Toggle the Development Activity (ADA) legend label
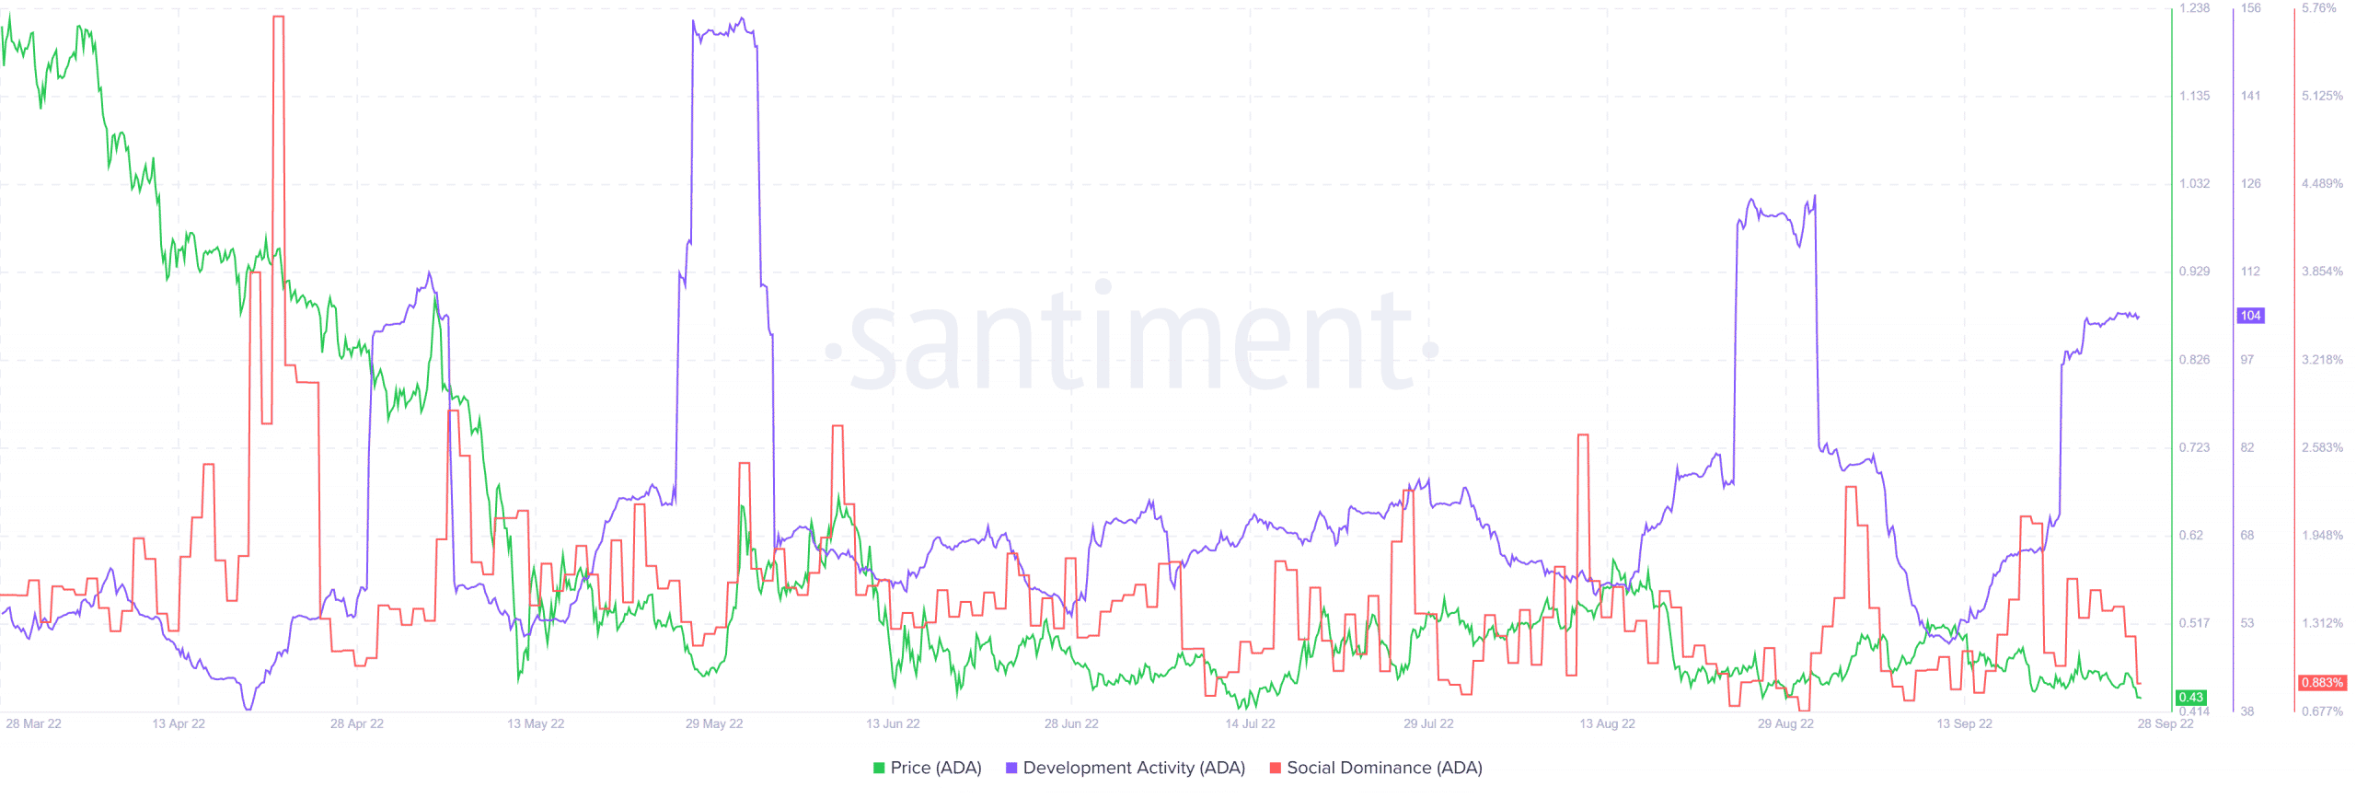The image size is (2356, 798). (1134, 768)
